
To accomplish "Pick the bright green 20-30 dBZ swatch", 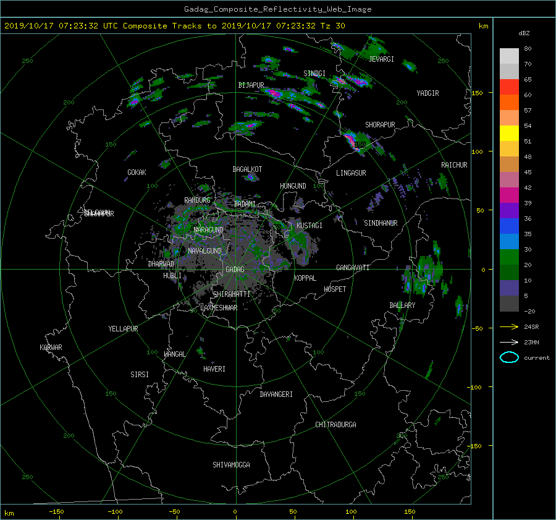I will click(x=509, y=257).
